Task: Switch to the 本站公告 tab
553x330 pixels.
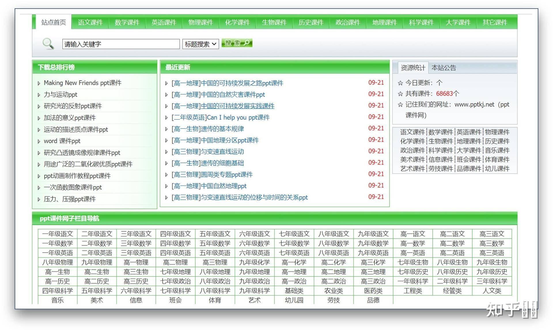Action: pyautogui.click(x=444, y=68)
